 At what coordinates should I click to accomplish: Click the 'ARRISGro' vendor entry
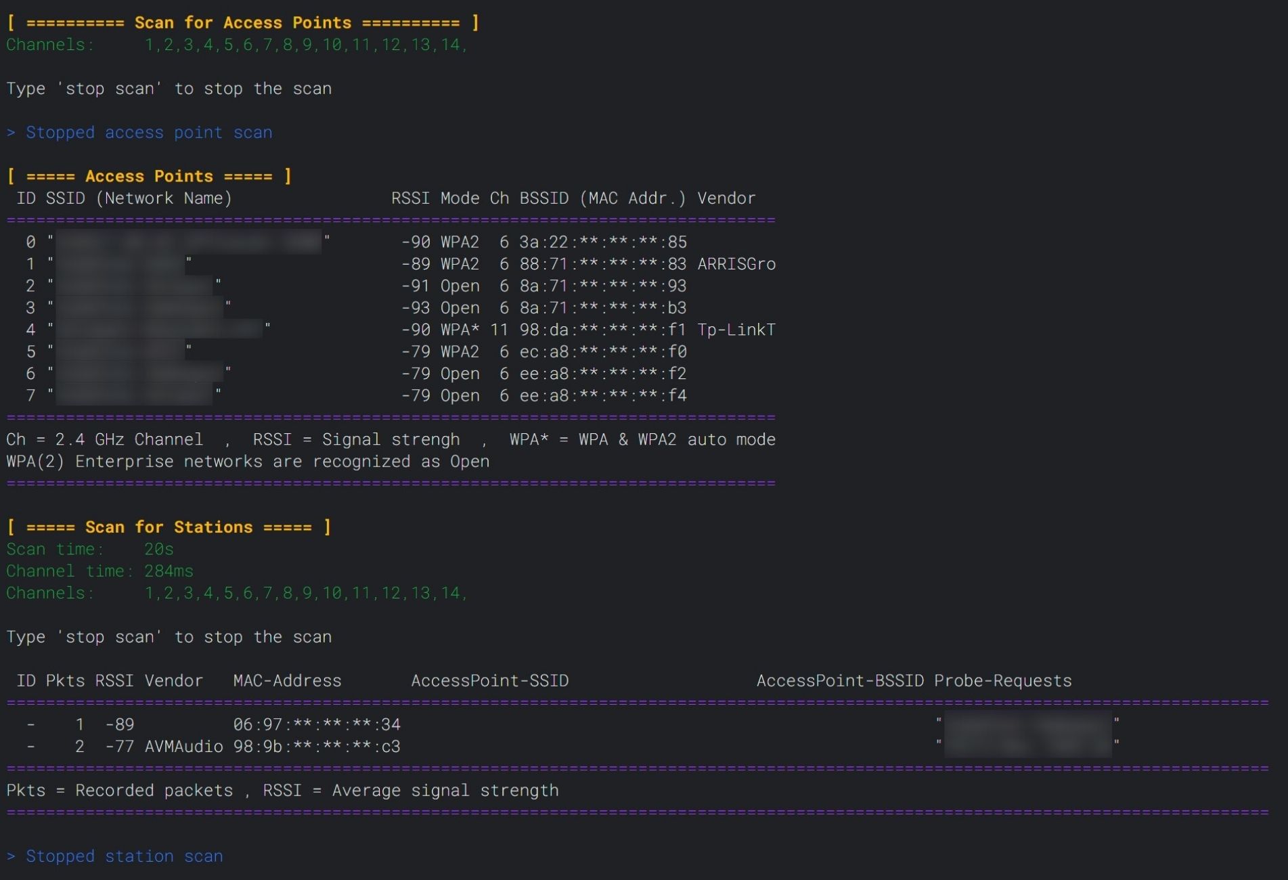[736, 264]
